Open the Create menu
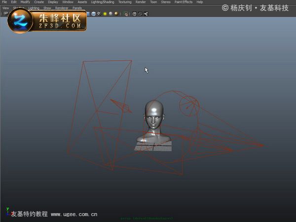Screen dimensions: 296x222 pos(39,2)
